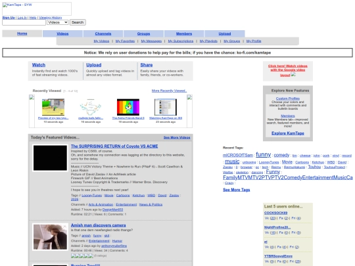Viewport: 355px width, 266px height.
Task: Switch to the Channels tab
Action: pos(103,33)
